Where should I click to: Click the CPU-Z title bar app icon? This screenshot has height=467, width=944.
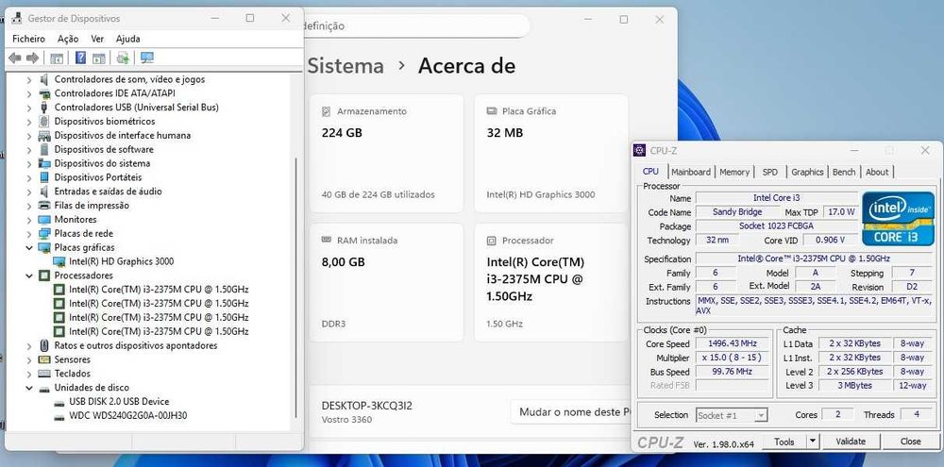tap(640, 150)
